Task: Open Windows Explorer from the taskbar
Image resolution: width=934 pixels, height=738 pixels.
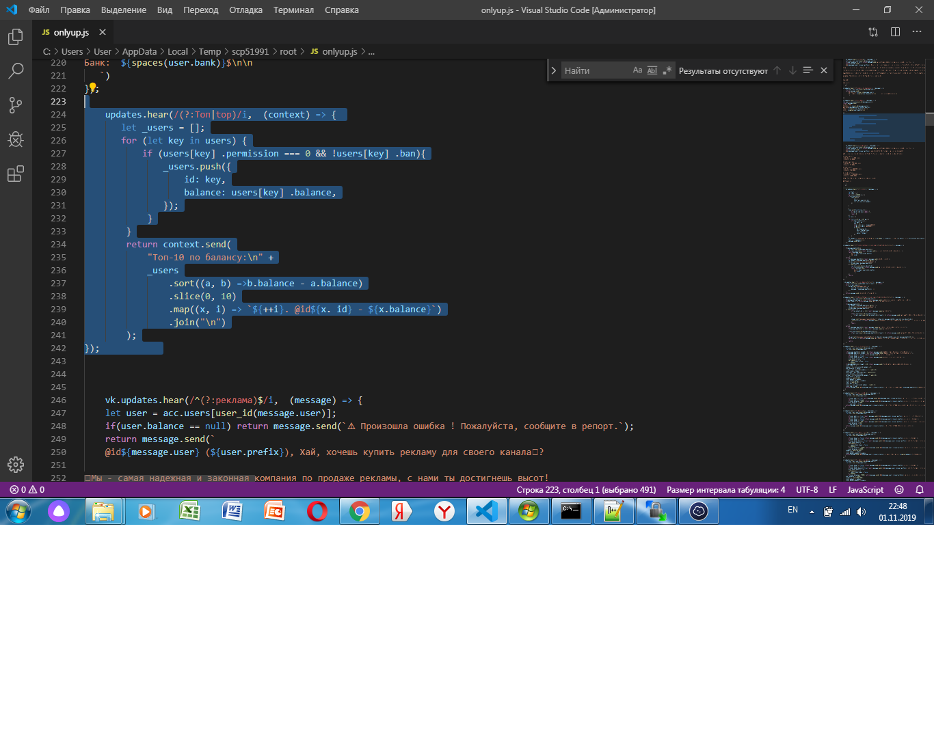Action: [x=104, y=511]
